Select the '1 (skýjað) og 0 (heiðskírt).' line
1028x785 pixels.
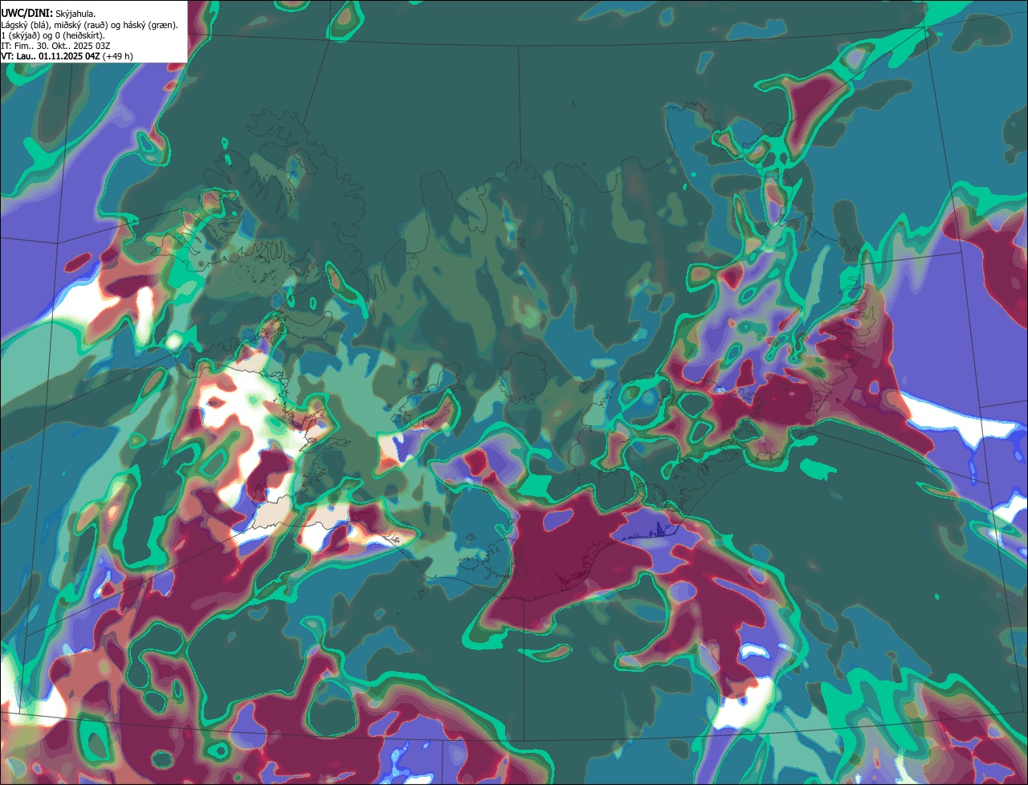tap(53, 35)
